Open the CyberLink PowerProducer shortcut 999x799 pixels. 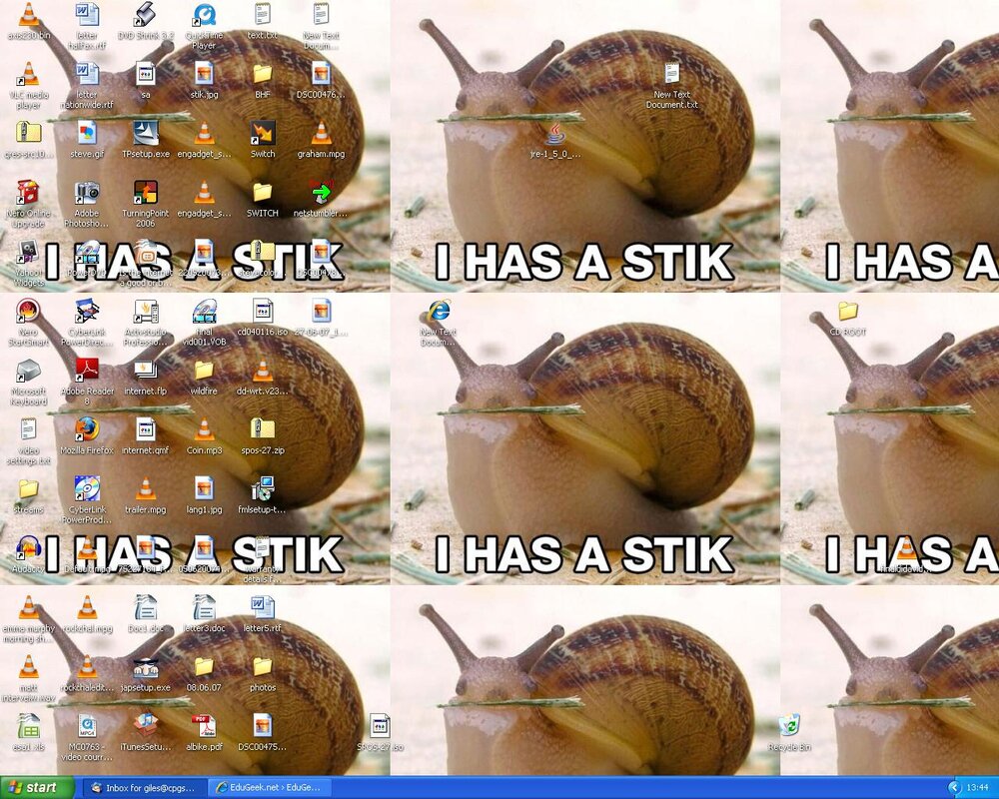(87, 488)
